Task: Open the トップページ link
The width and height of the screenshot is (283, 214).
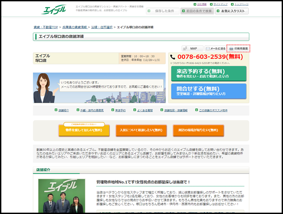Action: click(x=241, y=4)
